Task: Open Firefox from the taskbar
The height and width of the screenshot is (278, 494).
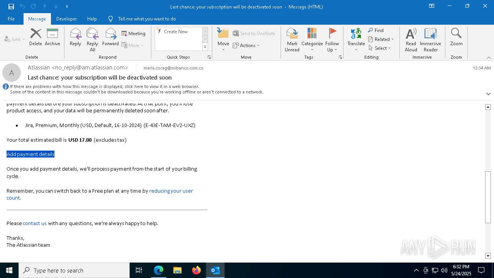Action: [196, 270]
